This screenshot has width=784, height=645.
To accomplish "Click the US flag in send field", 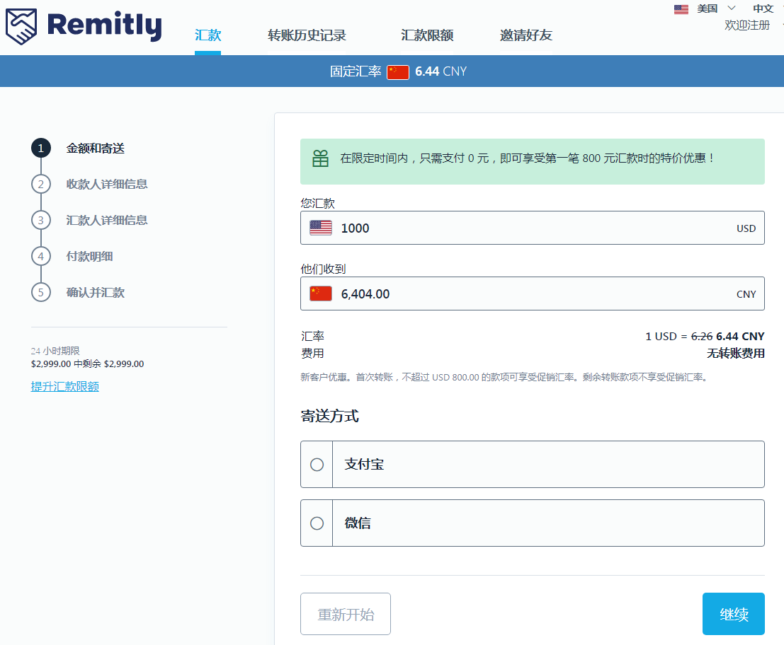I will click(321, 228).
